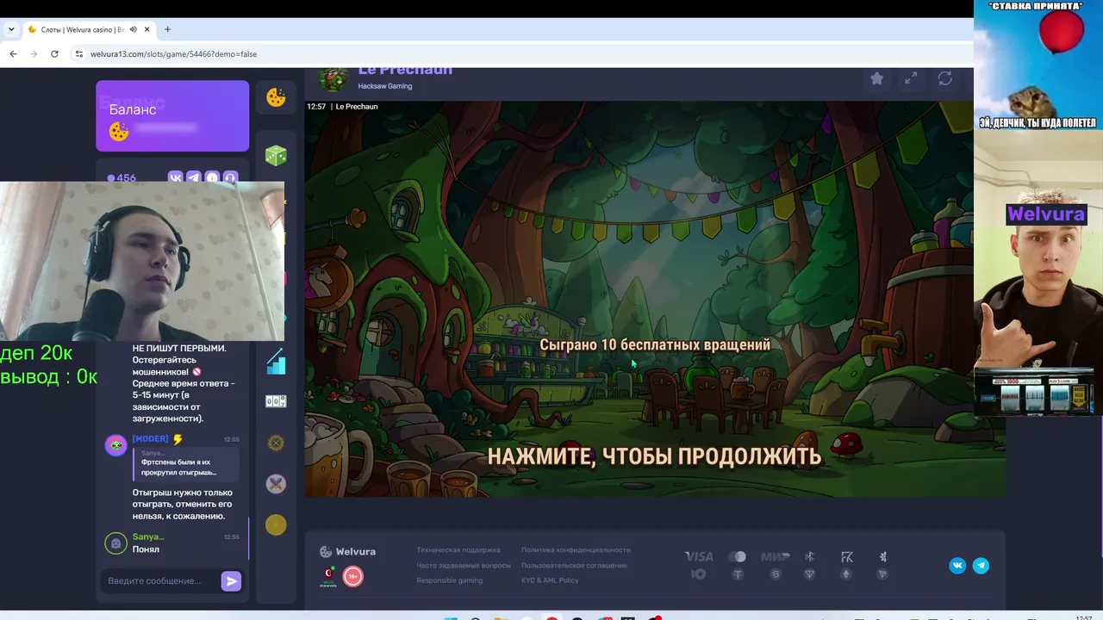Screen dimensions: 1103x620
Task: Click the chat message input field
Action: [x=160, y=581]
